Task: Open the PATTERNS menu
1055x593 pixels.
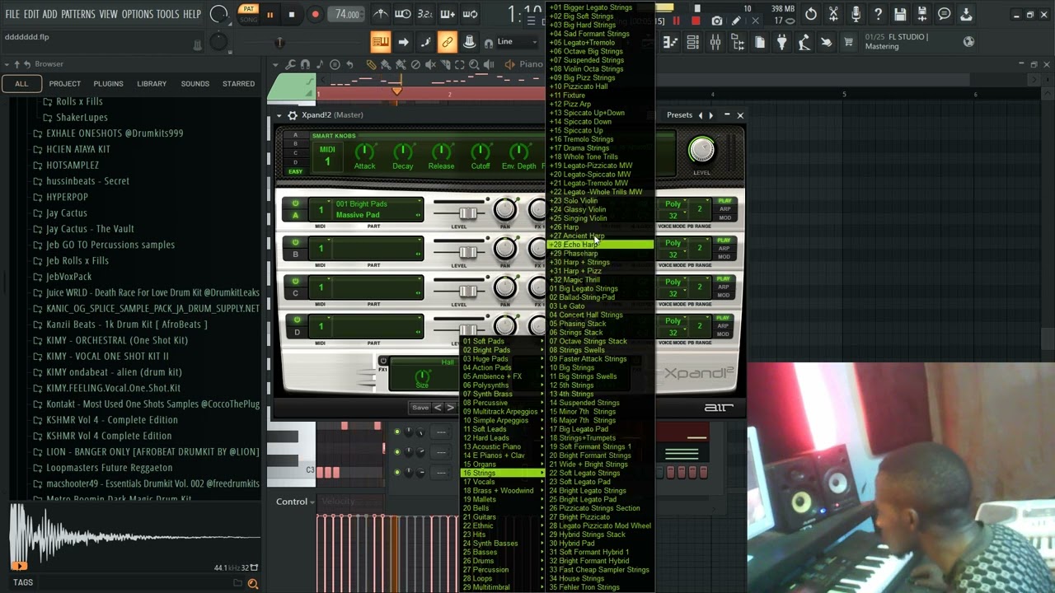Action: click(x=78, y=15)
